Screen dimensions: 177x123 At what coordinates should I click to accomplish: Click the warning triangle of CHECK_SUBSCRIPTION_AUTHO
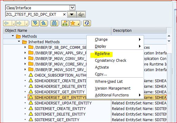31,75
